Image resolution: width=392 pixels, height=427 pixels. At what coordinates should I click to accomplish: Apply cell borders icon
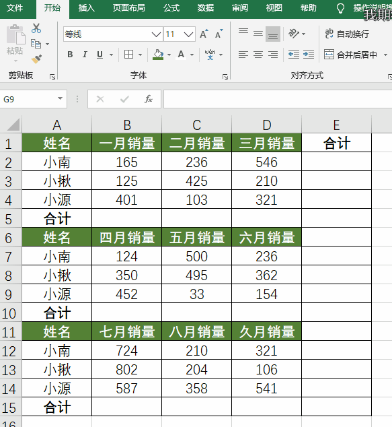pyautogui.click(x=129, y=55)
